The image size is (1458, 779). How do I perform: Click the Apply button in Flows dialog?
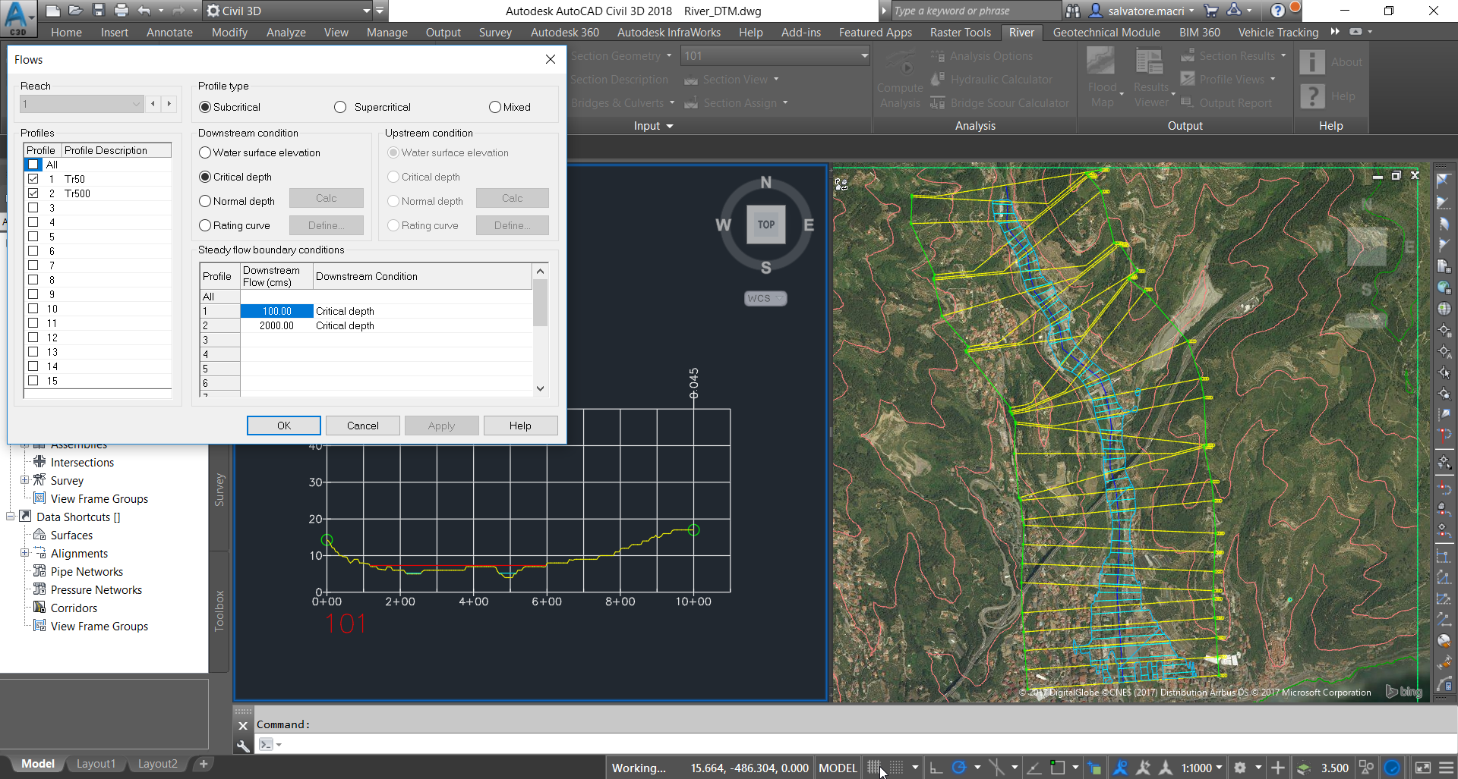441,425
